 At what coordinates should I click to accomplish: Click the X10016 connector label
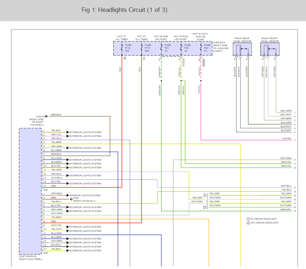pyautogui.click(x=183, y=63)
